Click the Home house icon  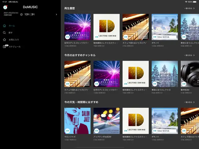click(4, 26)
